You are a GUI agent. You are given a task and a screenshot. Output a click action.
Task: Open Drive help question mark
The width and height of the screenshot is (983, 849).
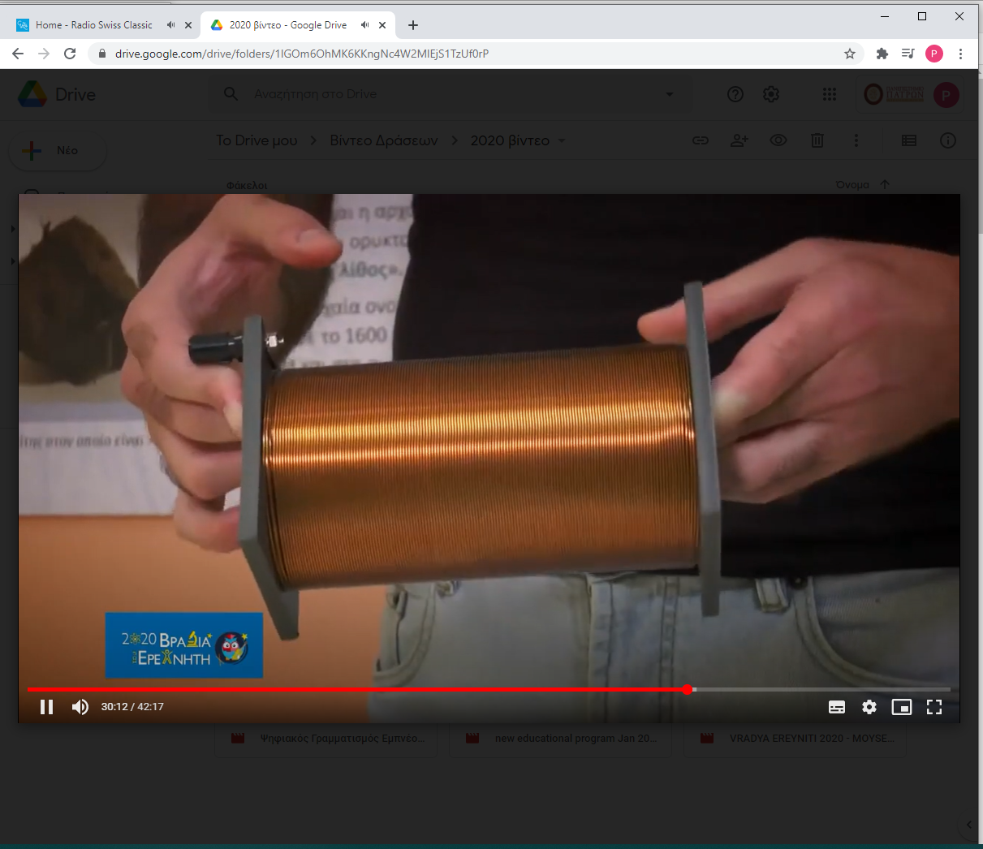click(735, 94)
